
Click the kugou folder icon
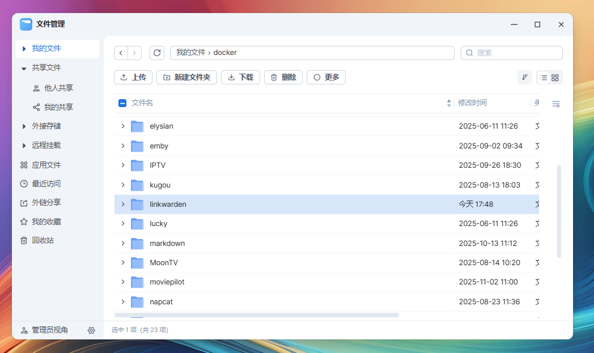click(137, 185)
